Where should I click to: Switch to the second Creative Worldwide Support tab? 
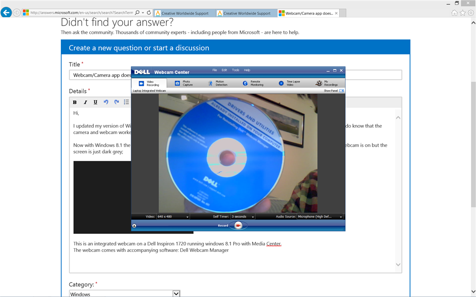coord(246,13)
